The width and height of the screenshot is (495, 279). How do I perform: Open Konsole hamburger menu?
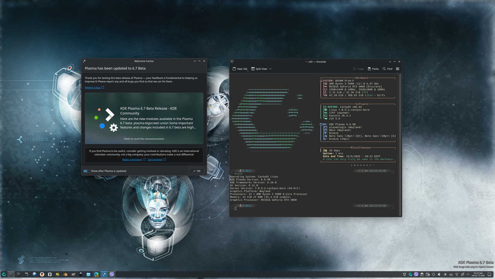pyautogui.click(x=397, y=69)
